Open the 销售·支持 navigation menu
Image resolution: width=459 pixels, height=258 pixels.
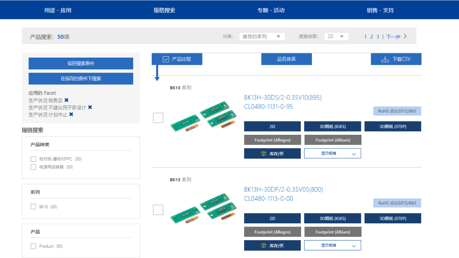click(x=380, y=10)
